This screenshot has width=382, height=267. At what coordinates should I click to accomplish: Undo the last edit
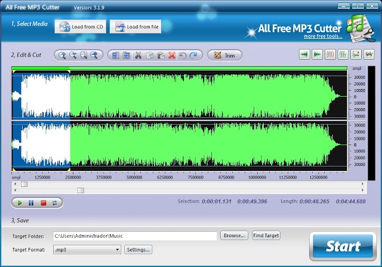pyautogui.click(x=183, y=56)
